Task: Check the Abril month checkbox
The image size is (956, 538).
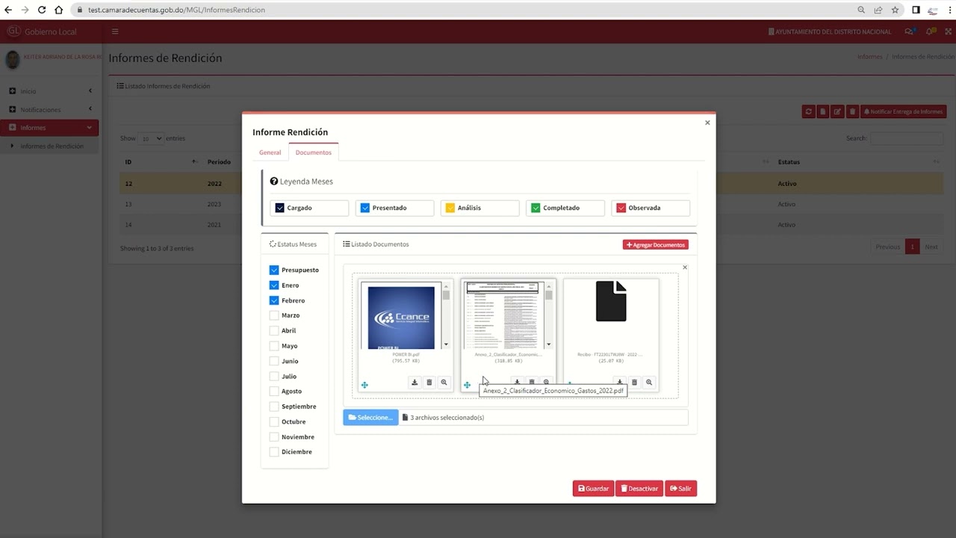Action: click(x=274, y=330)
